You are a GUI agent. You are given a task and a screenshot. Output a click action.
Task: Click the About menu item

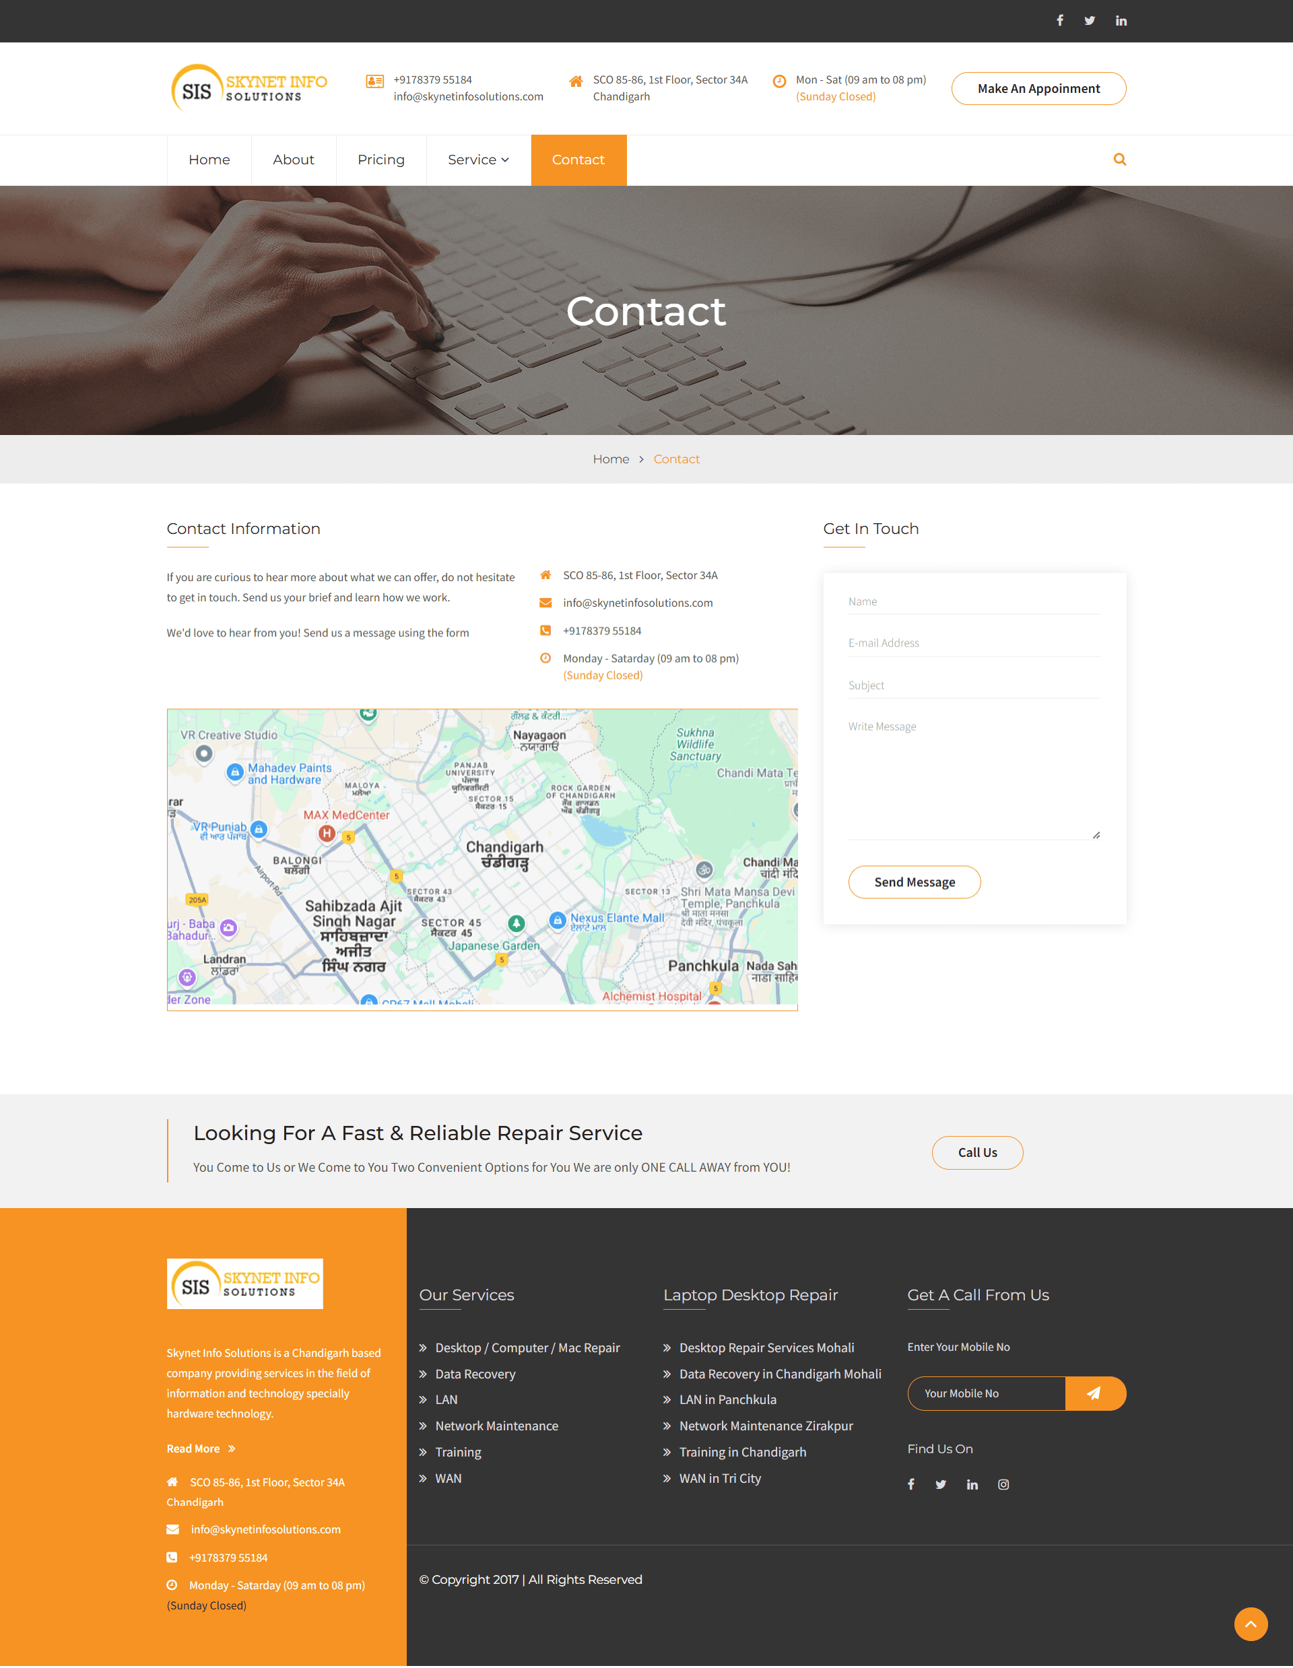click(x=292, y=158)
